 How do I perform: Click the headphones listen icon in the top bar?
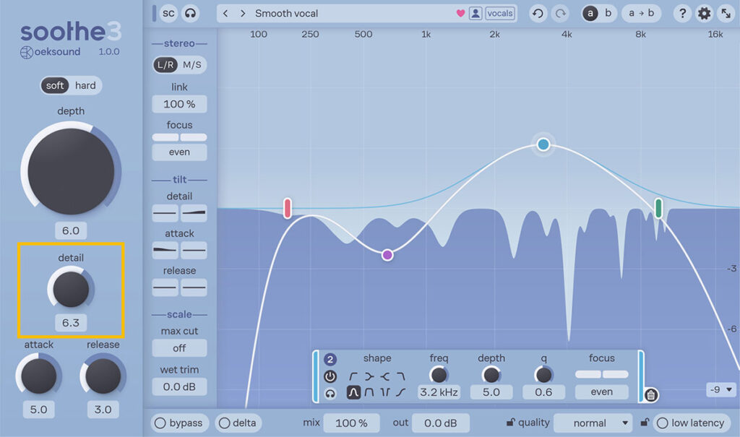[x=190, y=13]
